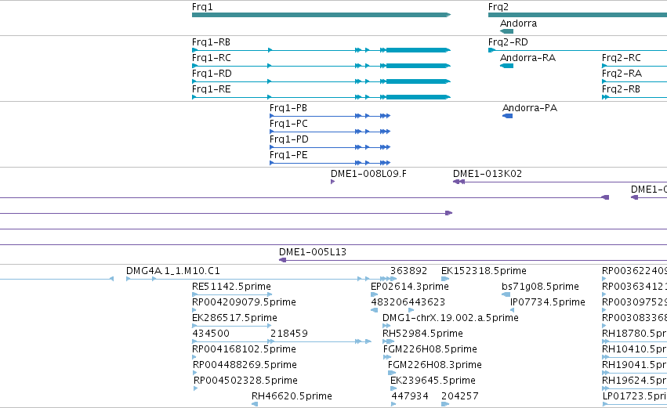Image resolution: width=667 pixels, height=408 pixels.
Task: Click the 363892 feature label
Action: tap(409, 271)
